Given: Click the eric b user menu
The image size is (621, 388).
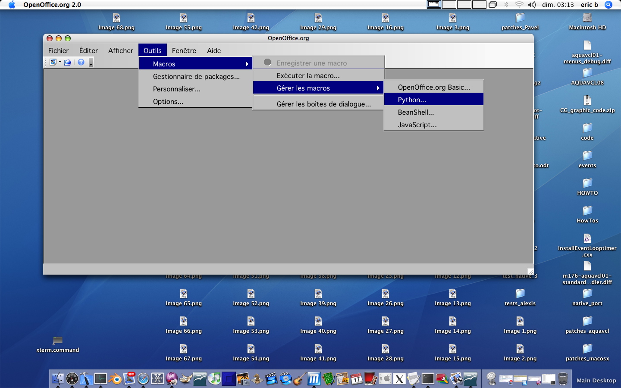Looking at the screenshot, I should pyautogui.click(x=590, y=5).
